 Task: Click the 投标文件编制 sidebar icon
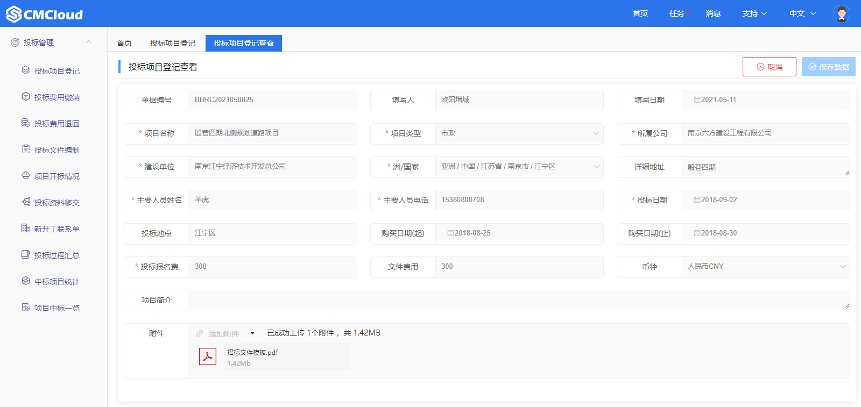25,149
